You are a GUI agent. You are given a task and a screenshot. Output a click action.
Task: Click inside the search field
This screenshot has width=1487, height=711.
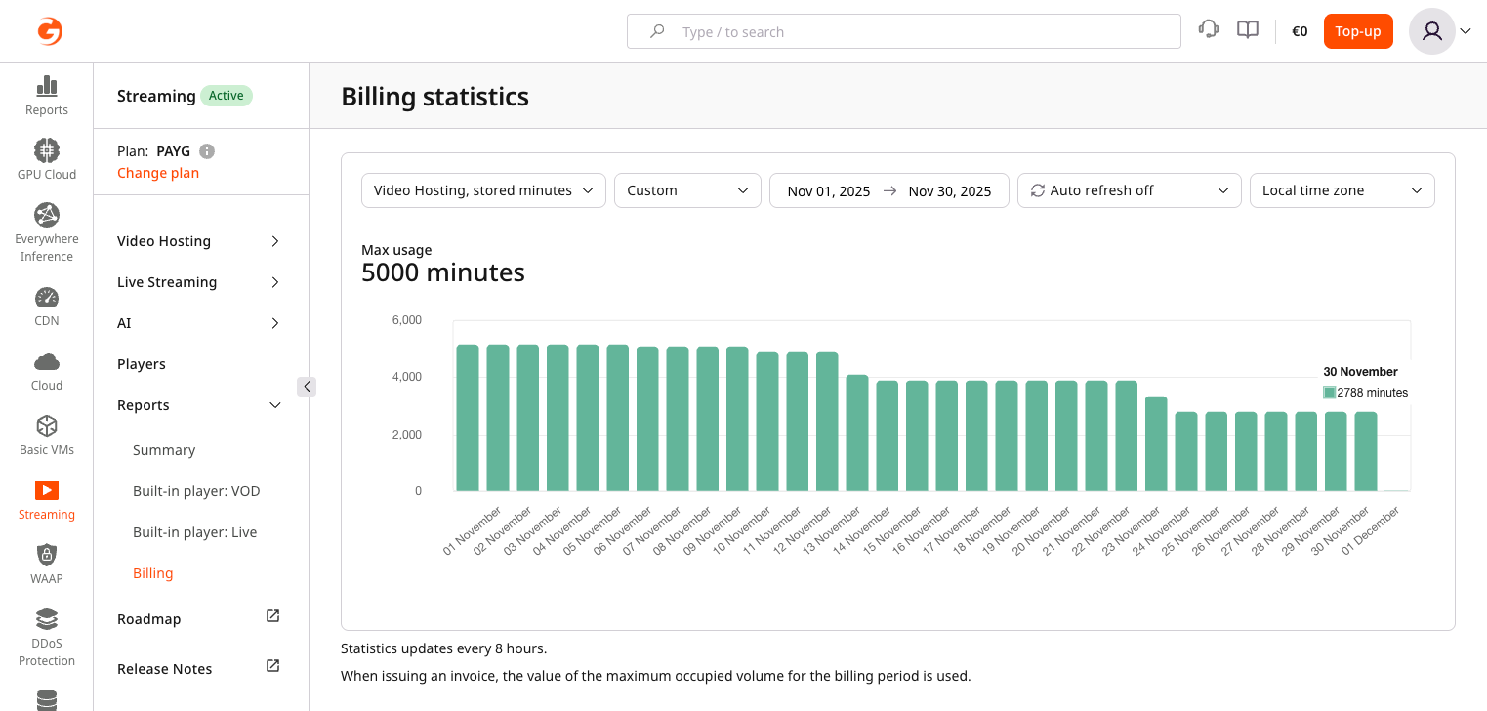[903, 31]
